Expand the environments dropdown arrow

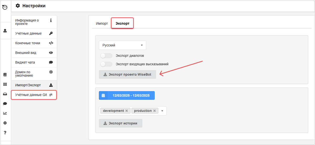pos(162,111)
